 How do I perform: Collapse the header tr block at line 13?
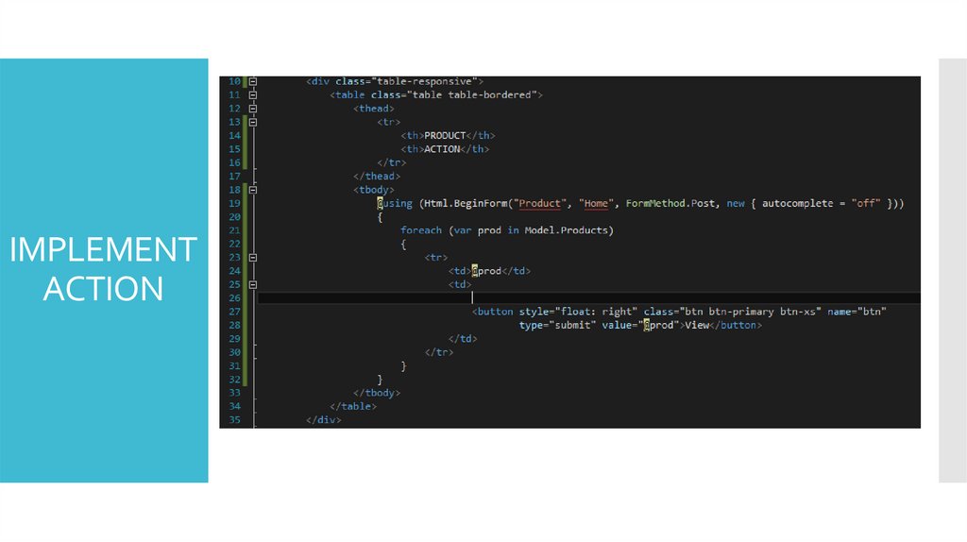coord(253,122)
